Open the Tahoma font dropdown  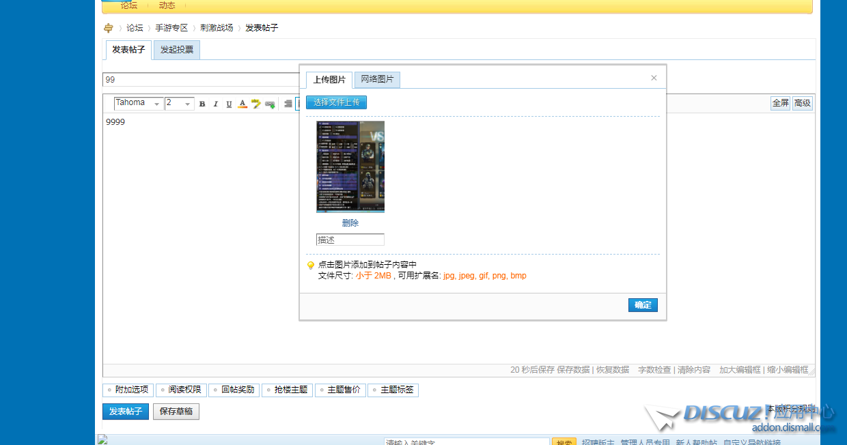139,104
